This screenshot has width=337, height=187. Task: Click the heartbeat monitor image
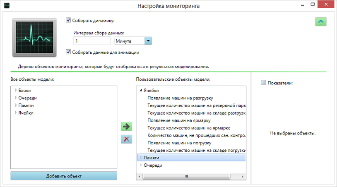34,38
